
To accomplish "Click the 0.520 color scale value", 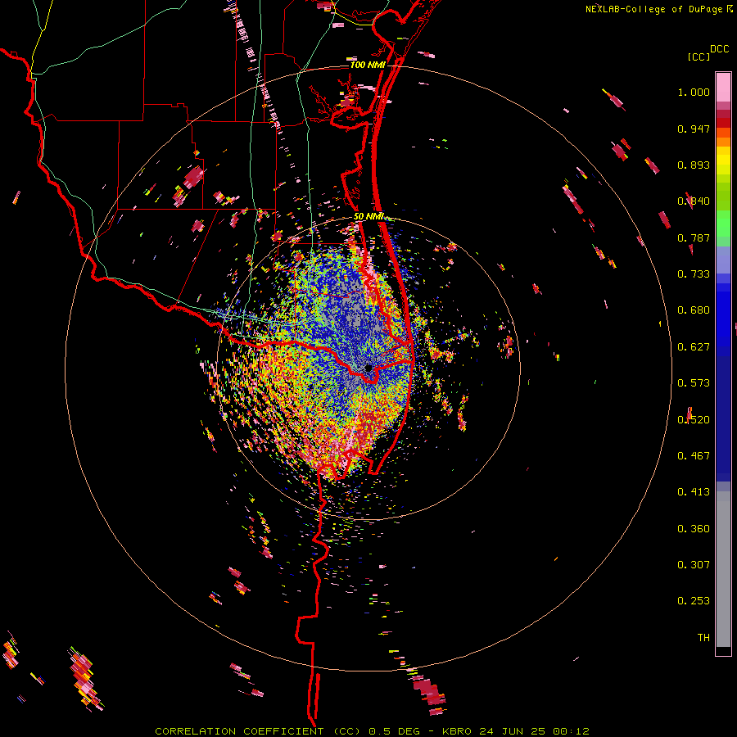I will (694, 420).
